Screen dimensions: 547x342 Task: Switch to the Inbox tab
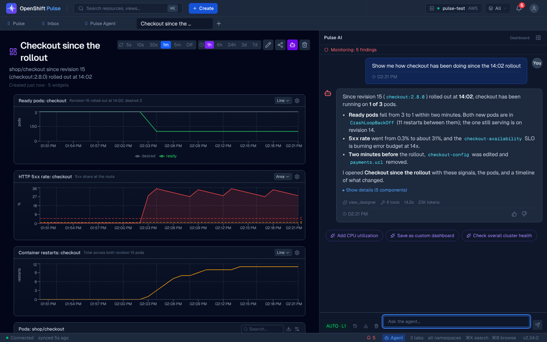pyautogui.click(x=51, y=24)
